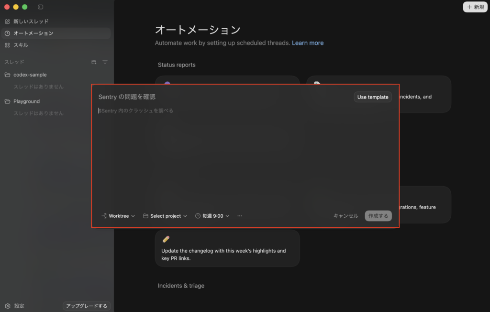Click the thread filter icon
The height and width of the screenshot is (312, 490).
pyautogui.click(x=105, y=62)
